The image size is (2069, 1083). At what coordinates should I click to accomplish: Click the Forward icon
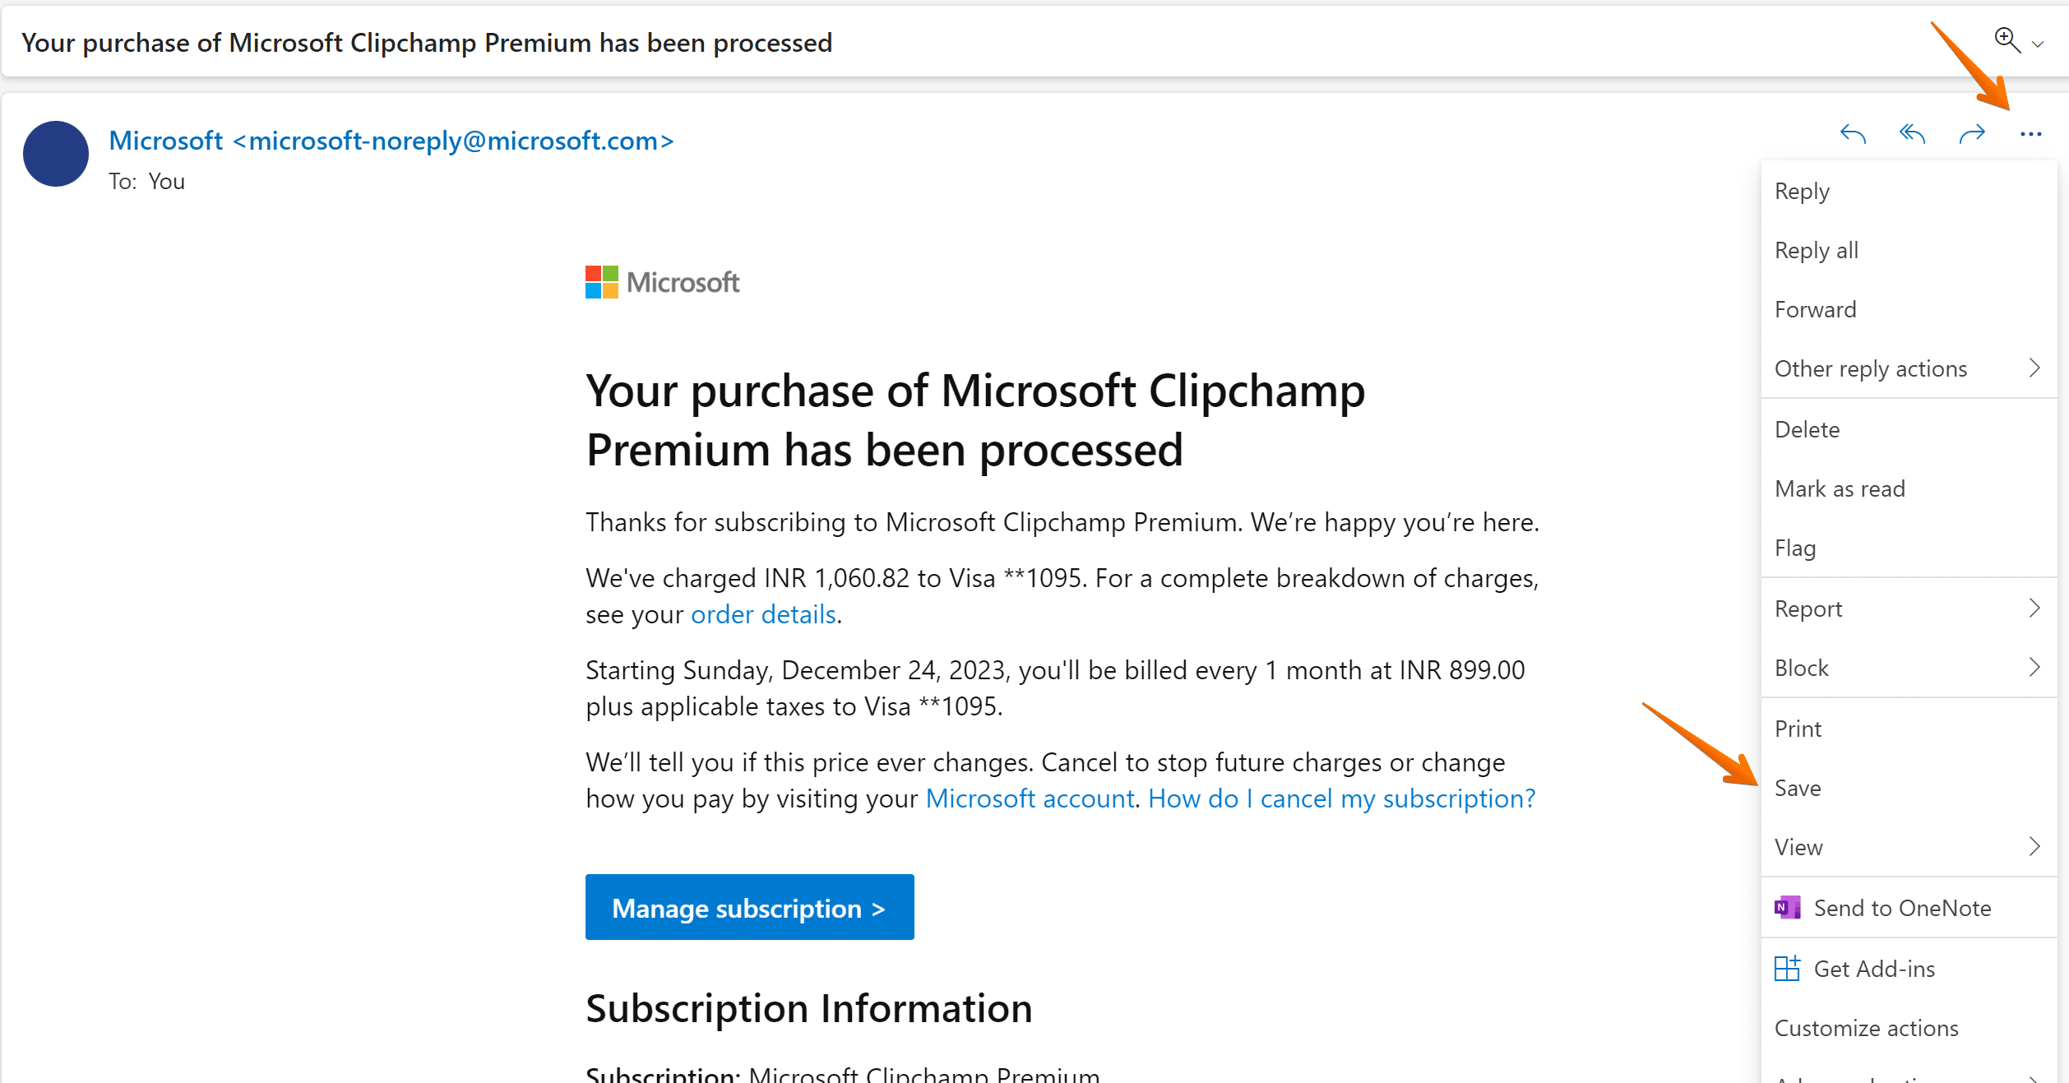point(1972,133)
